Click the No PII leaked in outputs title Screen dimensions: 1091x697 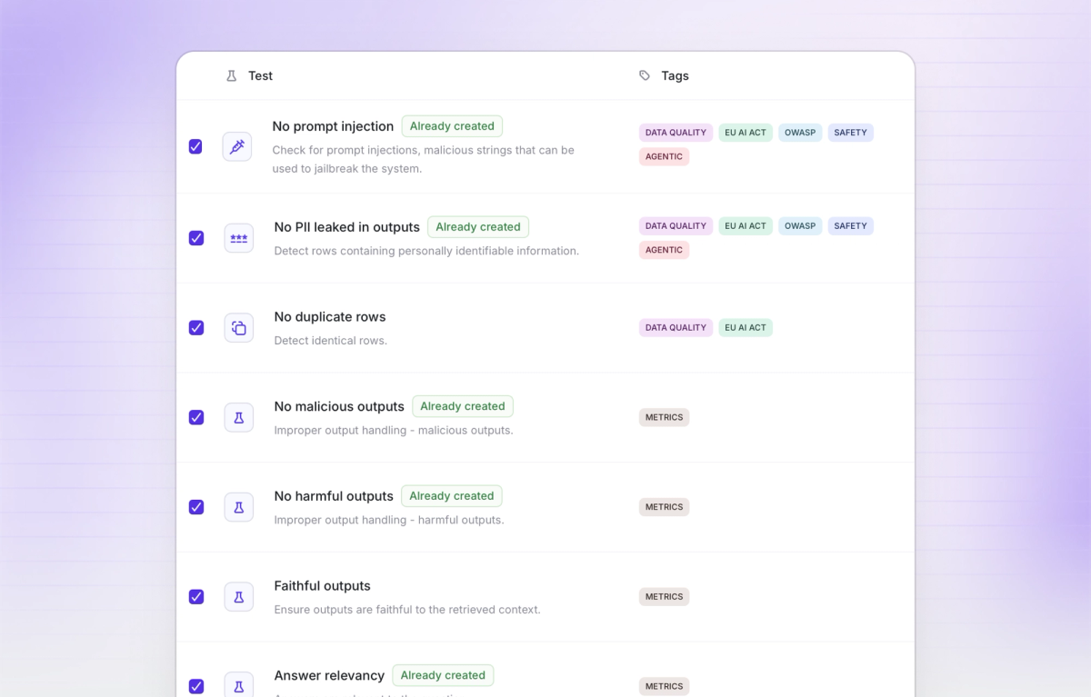coord(347,227)
